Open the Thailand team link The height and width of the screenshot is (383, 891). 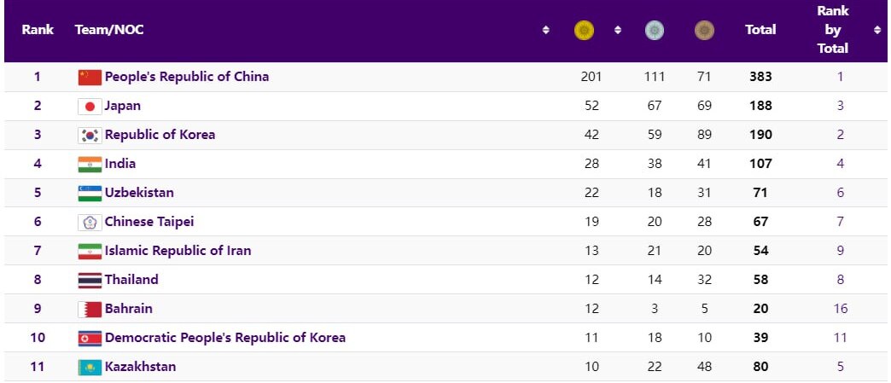click(x=131, y=280)
